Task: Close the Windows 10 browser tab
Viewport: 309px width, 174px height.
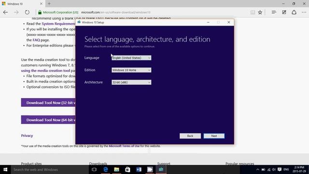Action: click(41, 3)
